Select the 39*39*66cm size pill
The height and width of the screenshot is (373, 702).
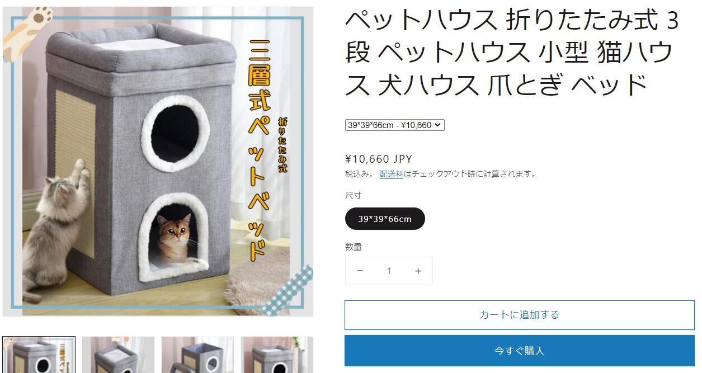[x=385, y=219]
